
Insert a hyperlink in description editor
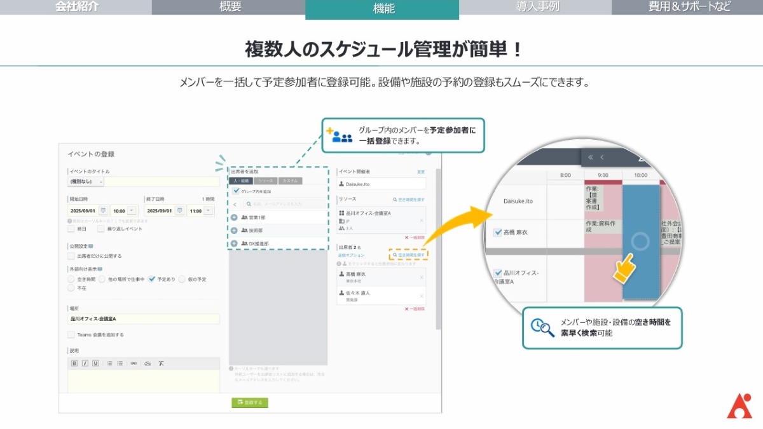pyautogui.click(x=134, y=364)
